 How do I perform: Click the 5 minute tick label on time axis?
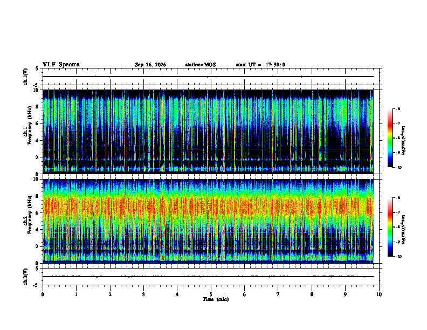click(x=211, y=294)
